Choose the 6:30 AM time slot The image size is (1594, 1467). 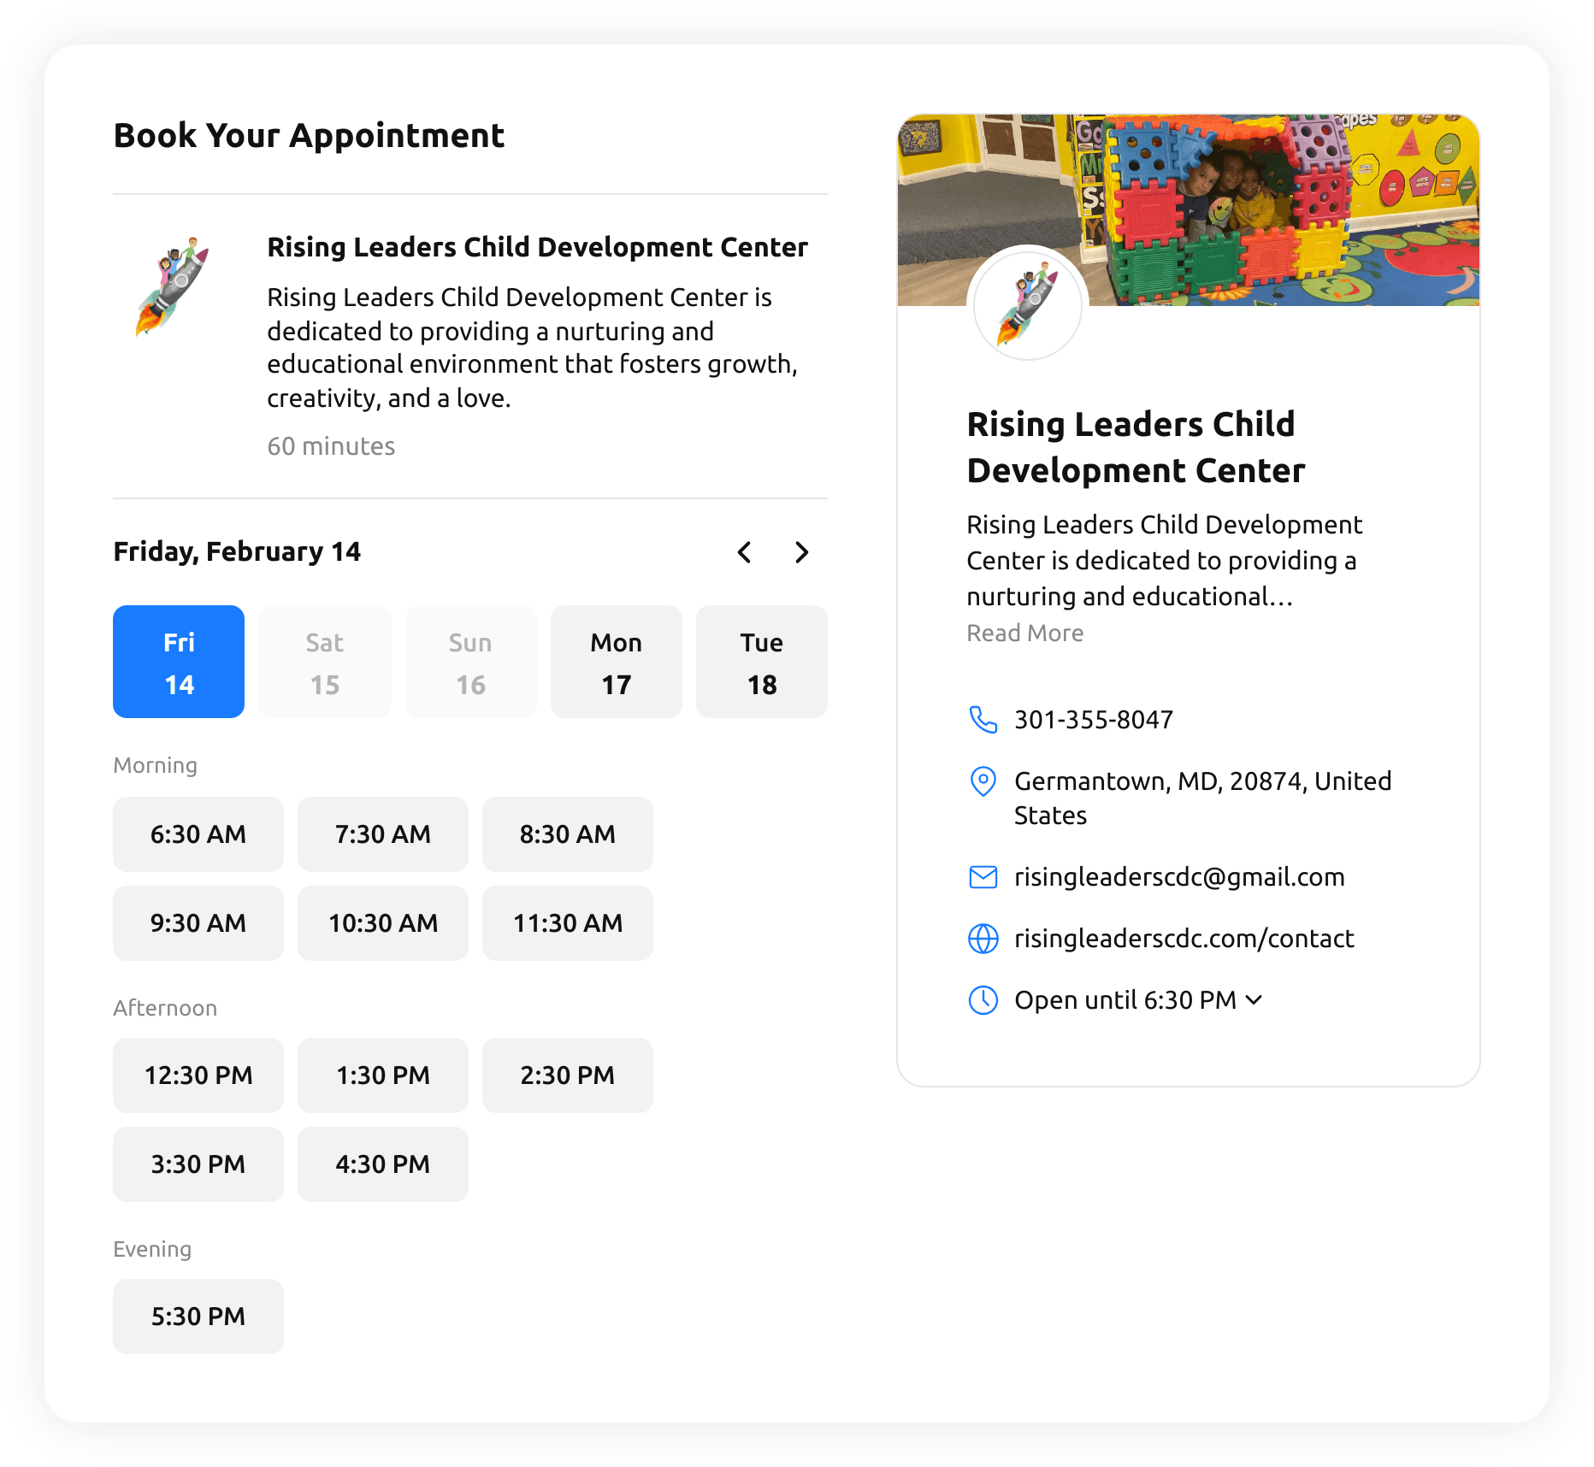tap(198, 834)
